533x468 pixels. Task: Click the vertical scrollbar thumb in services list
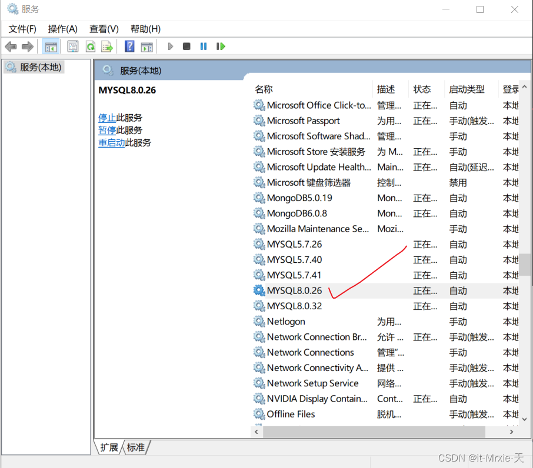(525, 264)
